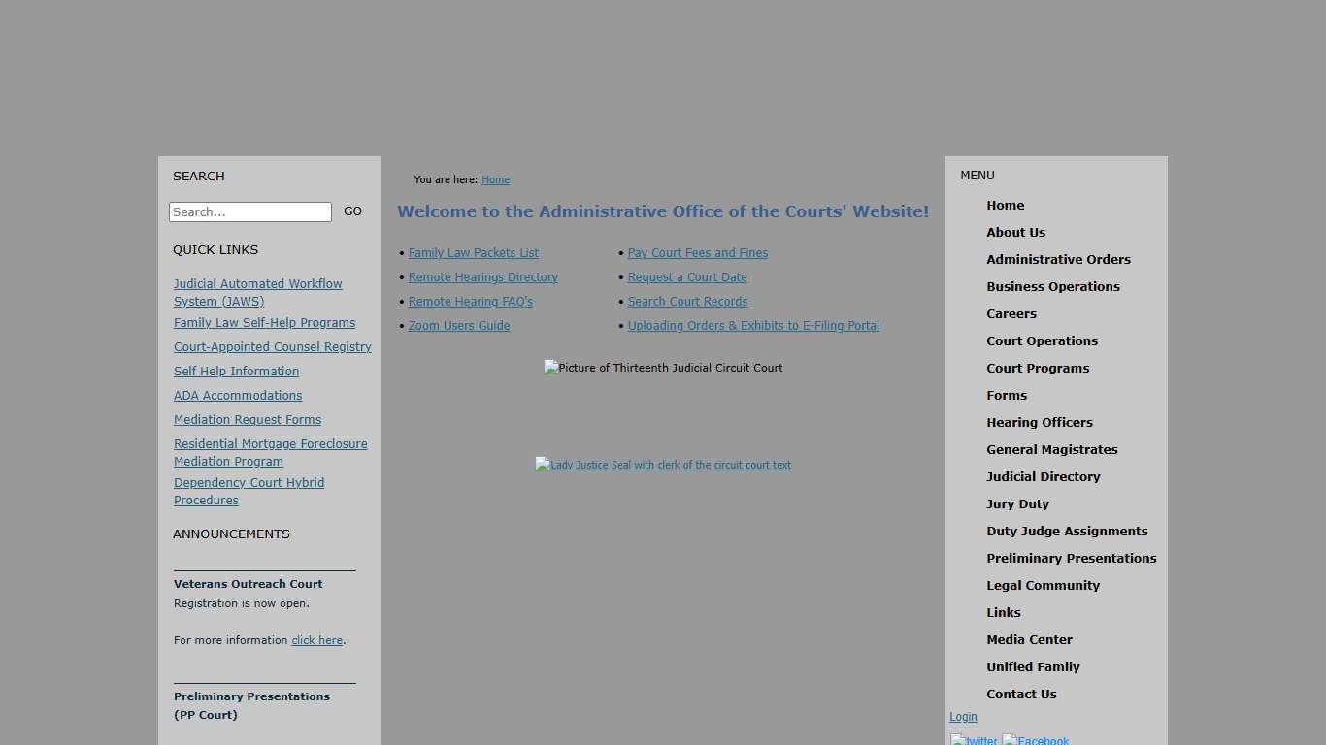The width and height of the screenshot is (1326, 745).
Task: Go to Judicial Directory menu entry
Action: (1043, 477)
